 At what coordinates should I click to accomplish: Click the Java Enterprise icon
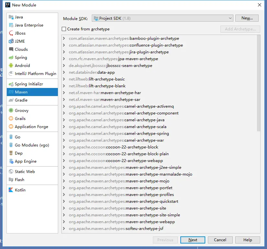pos(11,25)
